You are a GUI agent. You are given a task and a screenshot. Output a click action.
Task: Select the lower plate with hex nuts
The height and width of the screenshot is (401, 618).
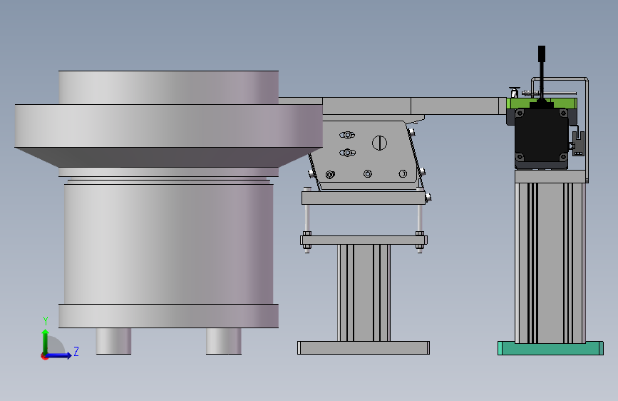click(364, 240)
